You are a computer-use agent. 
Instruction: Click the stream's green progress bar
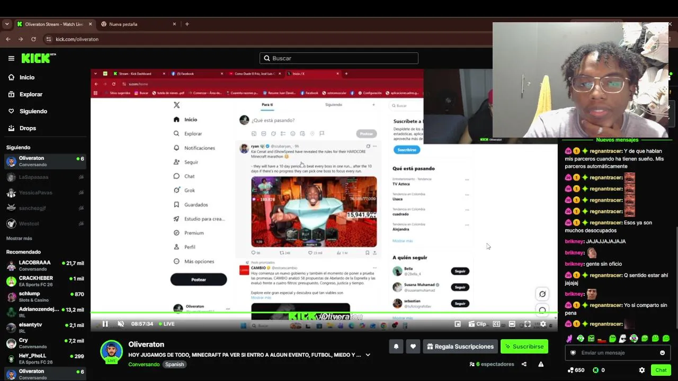(x=324, y=313)
